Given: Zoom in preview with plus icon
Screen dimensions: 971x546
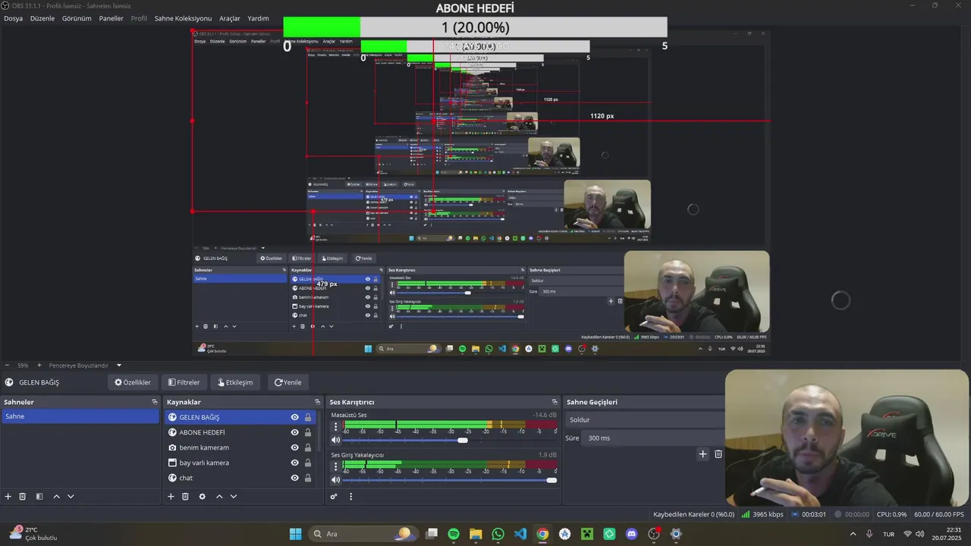Looking at the screenshot, I should [39, 366].
